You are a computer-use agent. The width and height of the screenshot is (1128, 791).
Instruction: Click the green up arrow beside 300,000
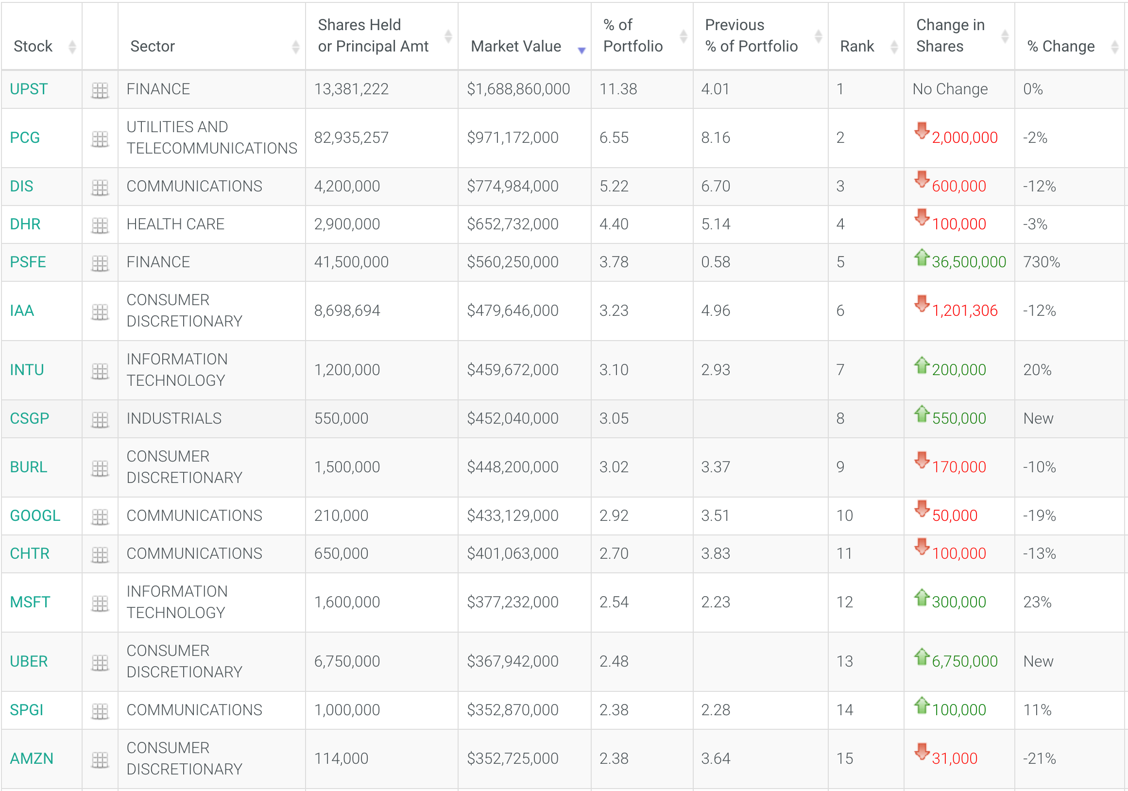click(x=922, y=597)
